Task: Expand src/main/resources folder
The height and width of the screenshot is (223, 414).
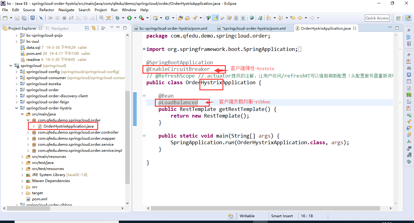Action: tap(22, 157)
